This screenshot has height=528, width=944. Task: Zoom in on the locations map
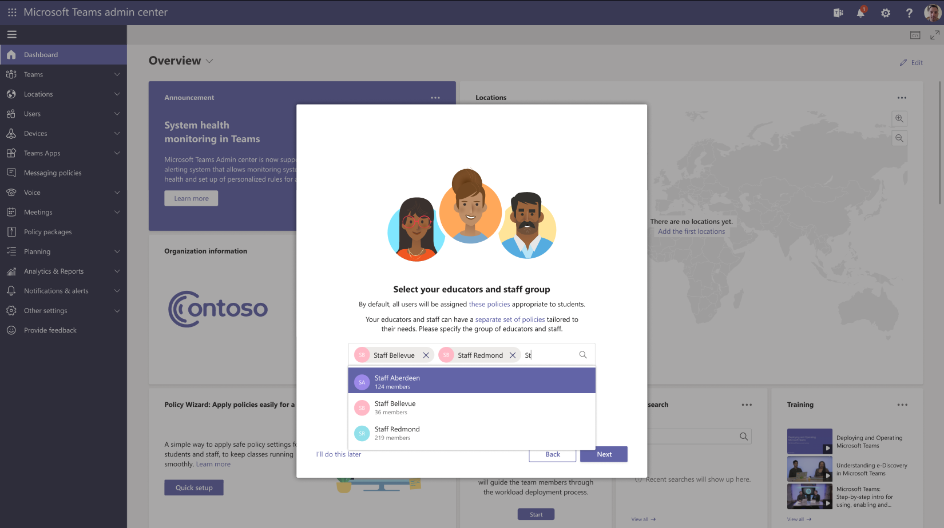click(x=899, y=118)
